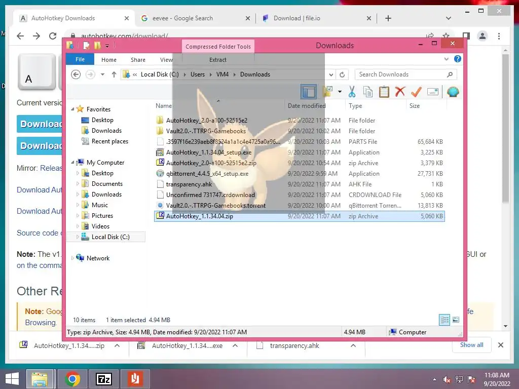Refresh the Downloads folder view

pyautogui.click(x=342, y=74)
